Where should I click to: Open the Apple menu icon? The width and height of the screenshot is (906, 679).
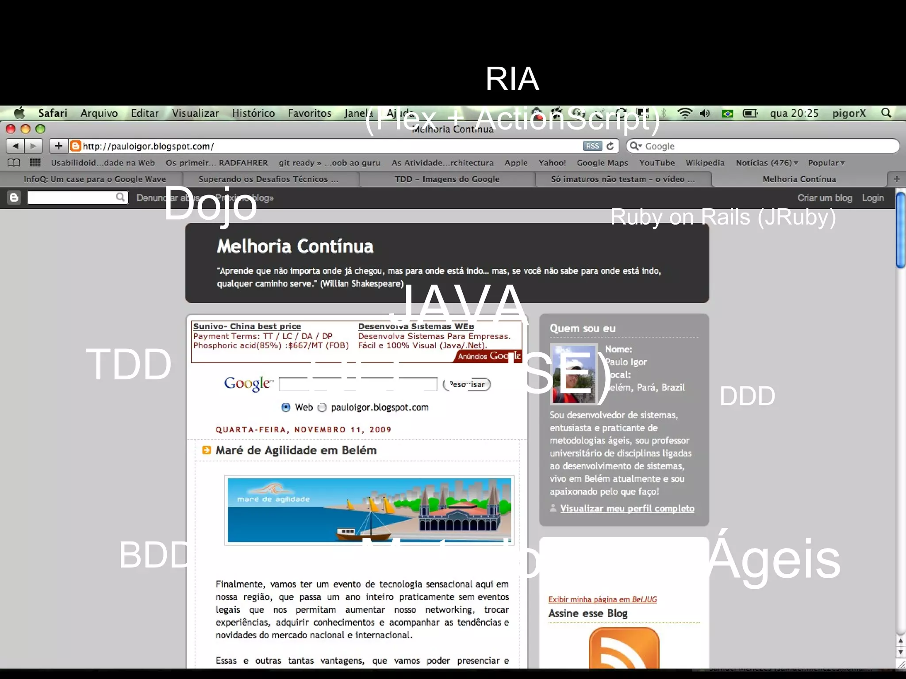pos(19,113)
